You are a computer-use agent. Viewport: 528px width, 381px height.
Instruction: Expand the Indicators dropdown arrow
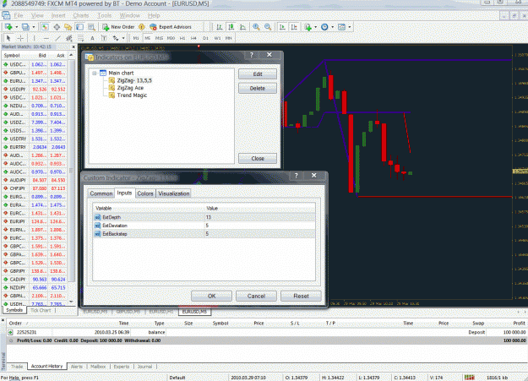[x=315, y=27]
